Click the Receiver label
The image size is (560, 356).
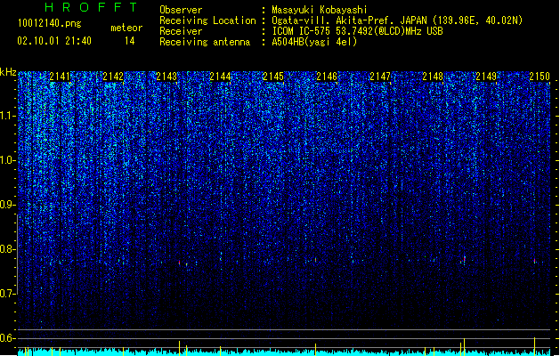click(x=181, y=31)
